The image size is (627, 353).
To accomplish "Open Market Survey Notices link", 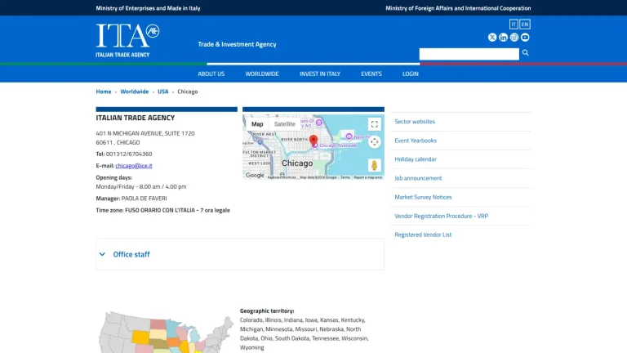I will coord(423,197).
